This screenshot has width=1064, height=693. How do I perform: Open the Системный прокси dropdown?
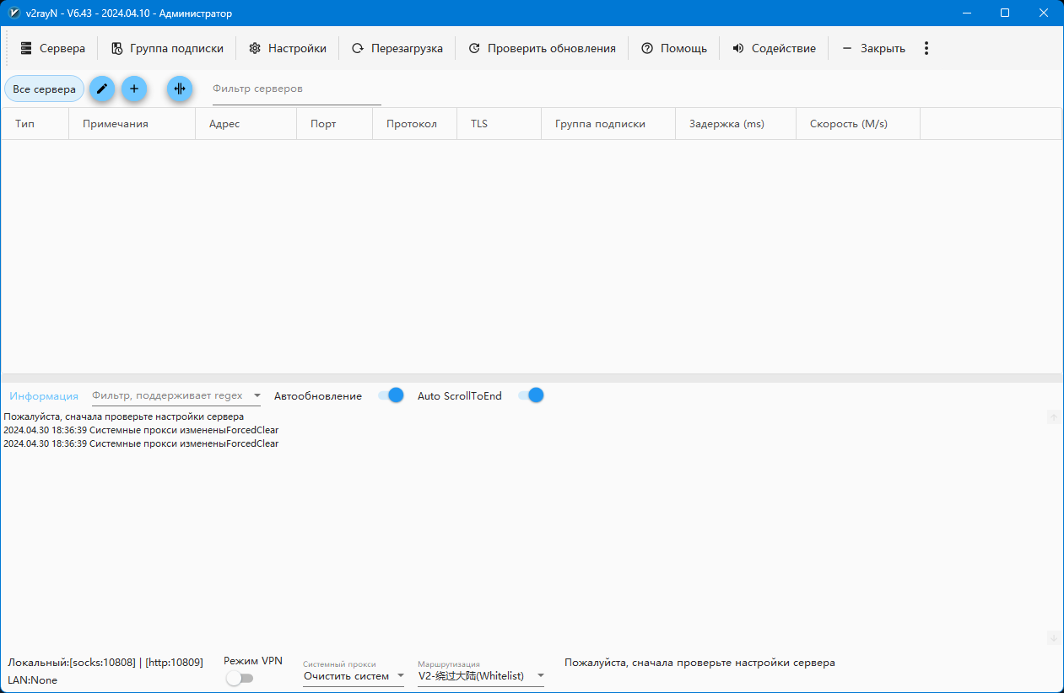click(354, 676)
